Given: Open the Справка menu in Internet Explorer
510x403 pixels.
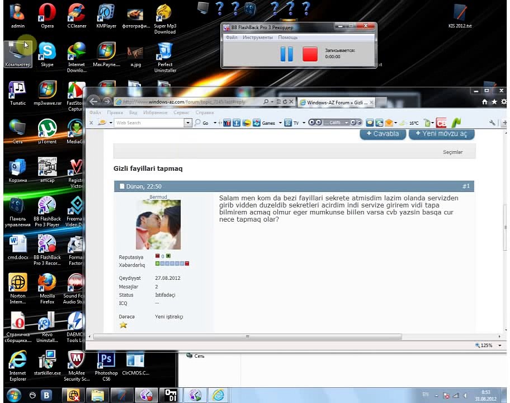Looking at the screenshot, I should click(205, 113).
